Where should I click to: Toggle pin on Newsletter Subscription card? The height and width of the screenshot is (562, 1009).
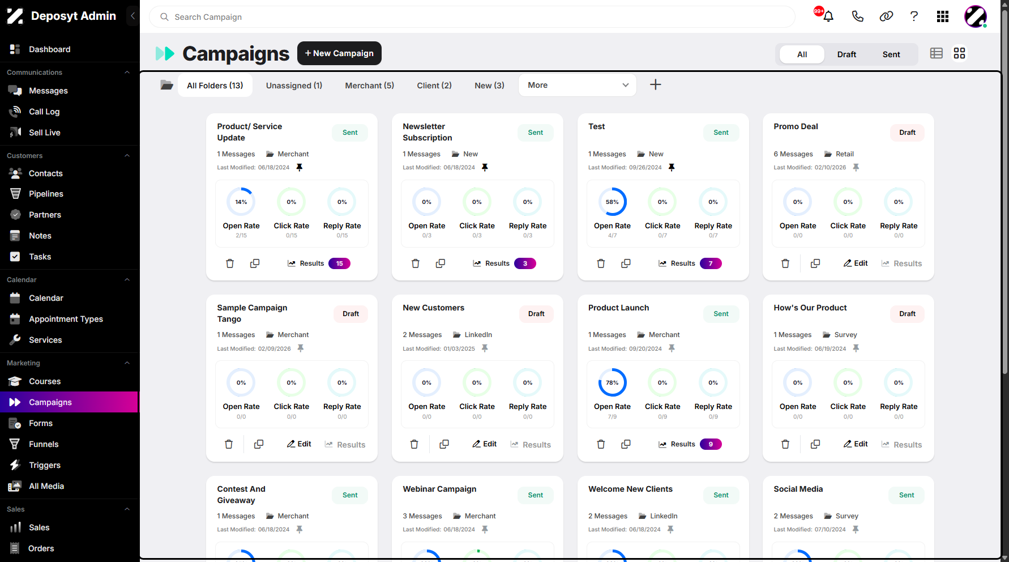coord(485,168)
